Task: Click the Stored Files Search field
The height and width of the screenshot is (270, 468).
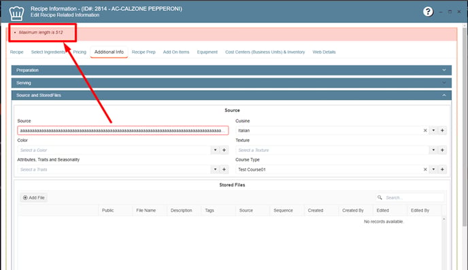Action: (409, 197)
